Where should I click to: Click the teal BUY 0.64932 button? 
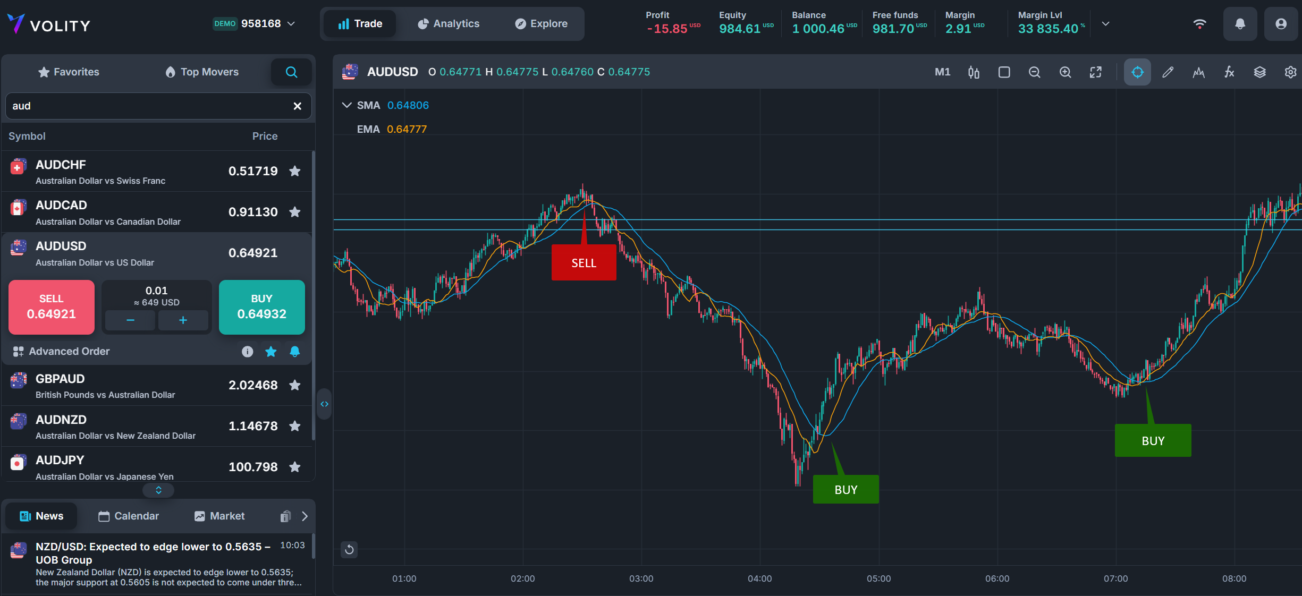(261, 307)
